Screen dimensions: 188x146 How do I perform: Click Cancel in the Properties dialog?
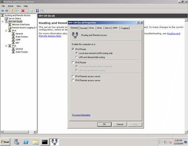click(120, 124)
